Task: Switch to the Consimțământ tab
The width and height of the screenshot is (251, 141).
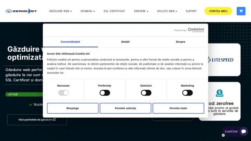Action: (x=70, y=42)
